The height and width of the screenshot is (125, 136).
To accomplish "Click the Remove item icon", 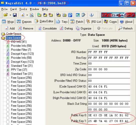I will click(20, 28).
